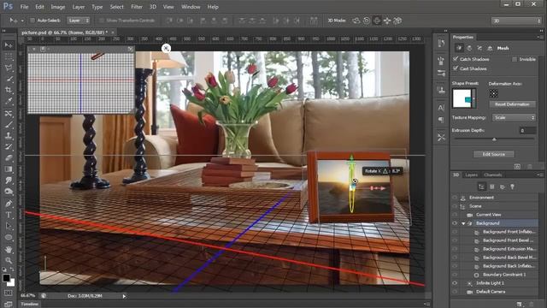The height and width of the screenshot is (308, 547).
Task: Choose the Slide 3D object mode icon
Action: (x=387, y=21)
